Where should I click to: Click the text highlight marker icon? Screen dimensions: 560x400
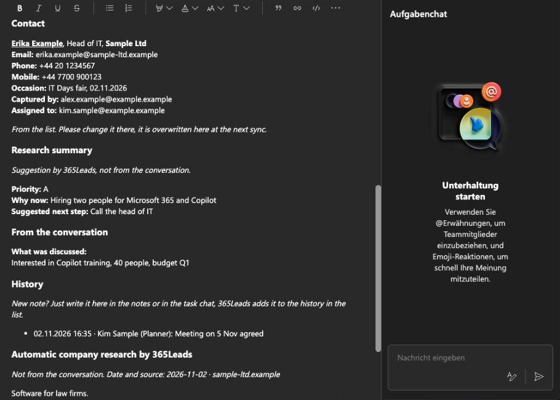(159, 8)
